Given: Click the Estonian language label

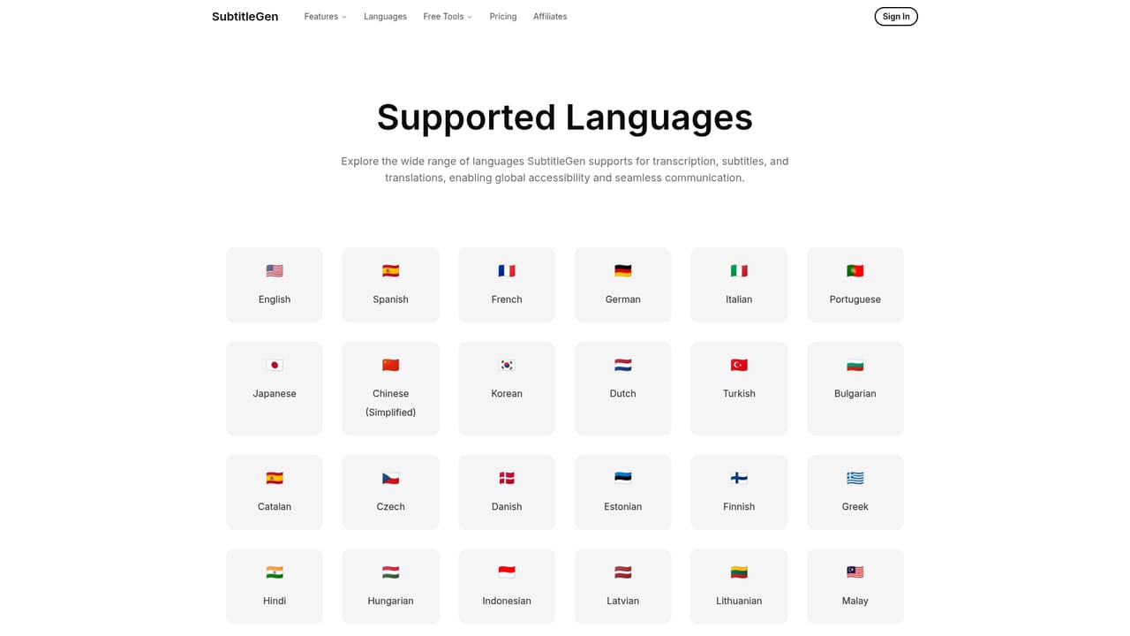Looking at the screenshot, I should pos(622,507).
